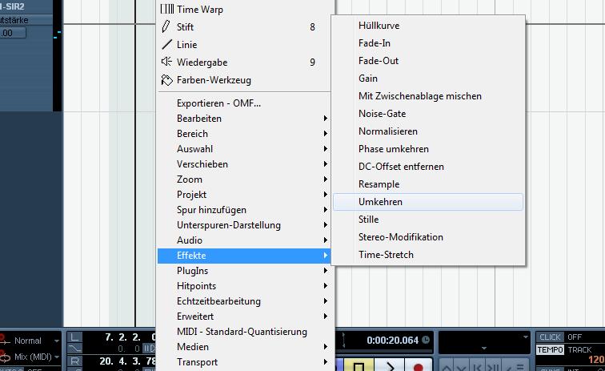Screen dimensions: 605x371
Task: Open the Erweitert submenu
Action: pos(246,317)
